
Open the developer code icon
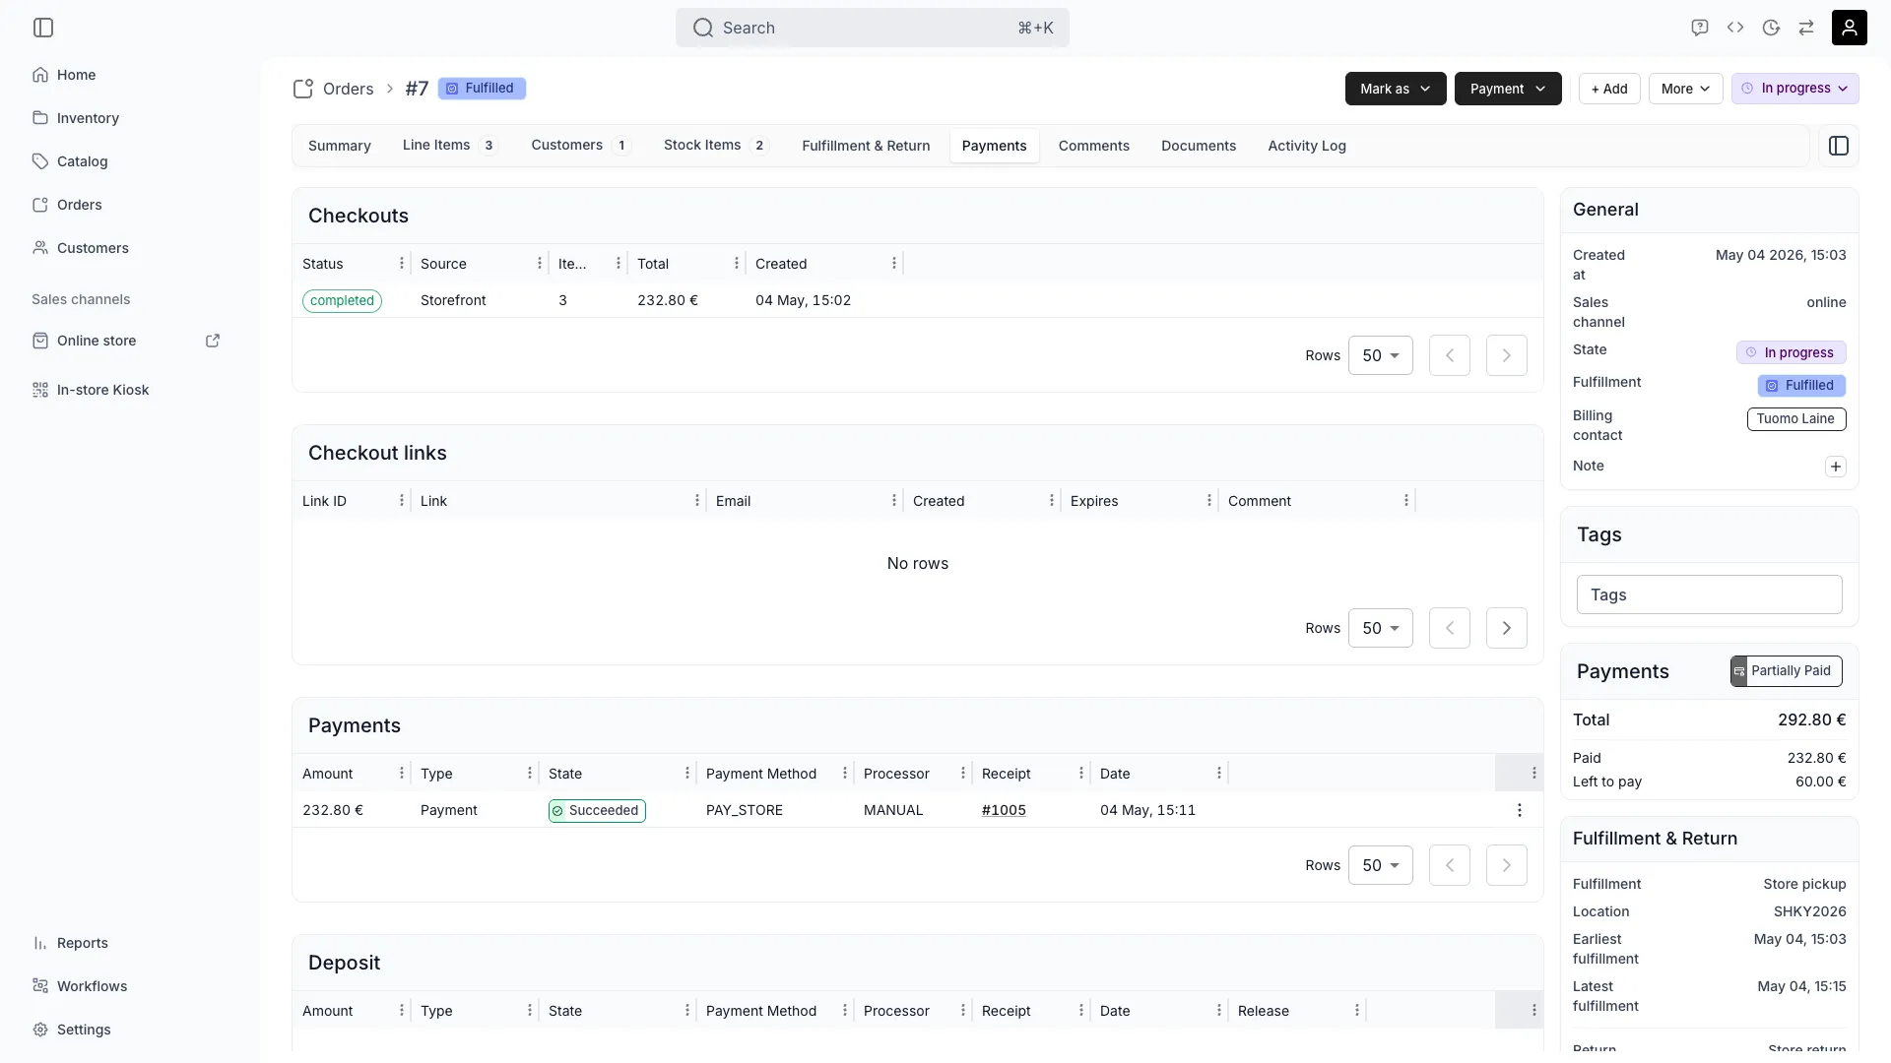coord(1735,28)
